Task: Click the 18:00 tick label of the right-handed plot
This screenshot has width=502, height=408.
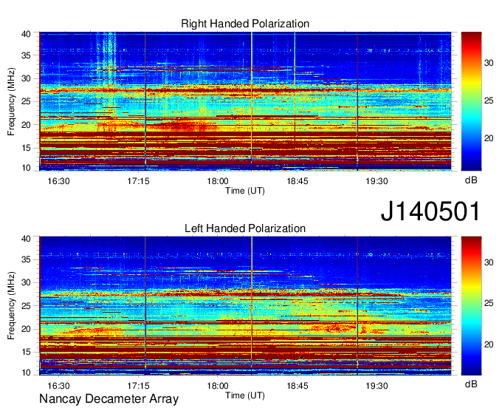Action: [218, 181]
